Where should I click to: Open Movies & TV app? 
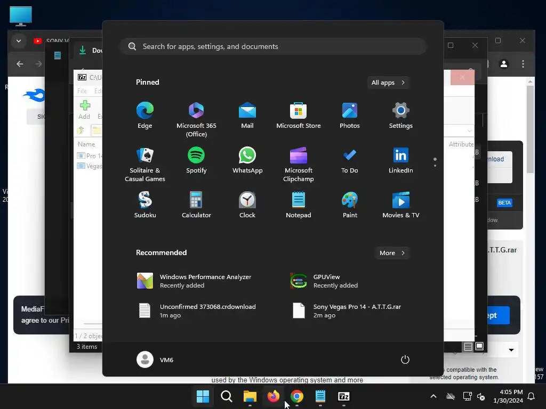(401, 205)
